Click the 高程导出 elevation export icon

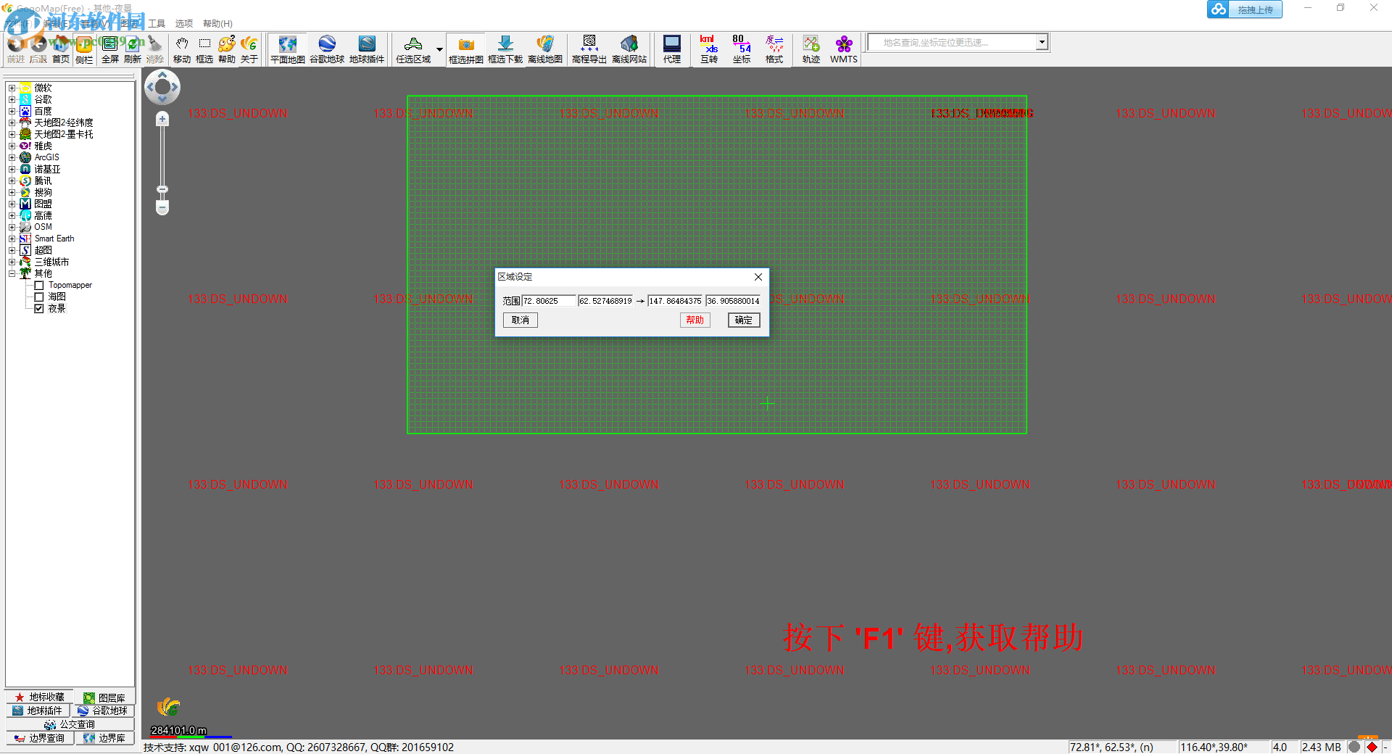coord(589,49)
